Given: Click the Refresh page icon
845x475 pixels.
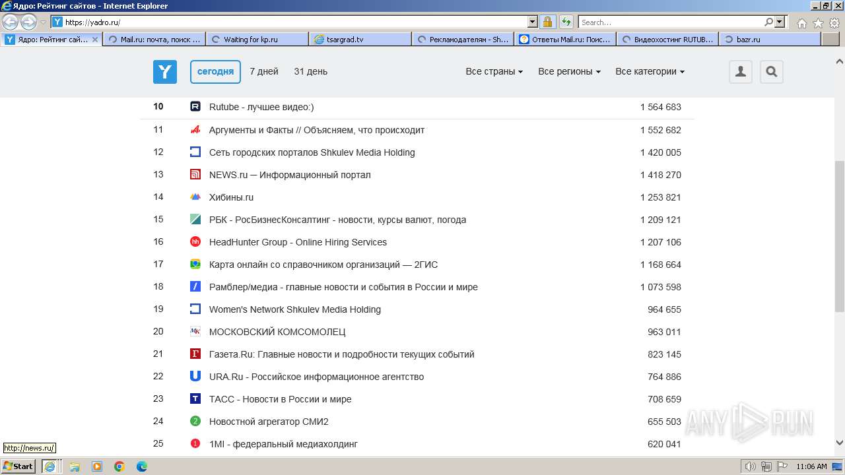Looking at the screenshot, I should 566,22.
